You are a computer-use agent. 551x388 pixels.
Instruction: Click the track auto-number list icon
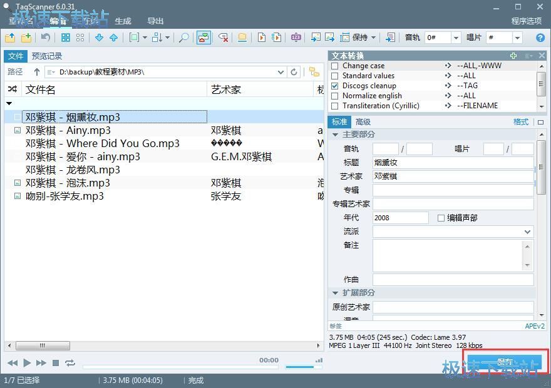coord(390,38)
